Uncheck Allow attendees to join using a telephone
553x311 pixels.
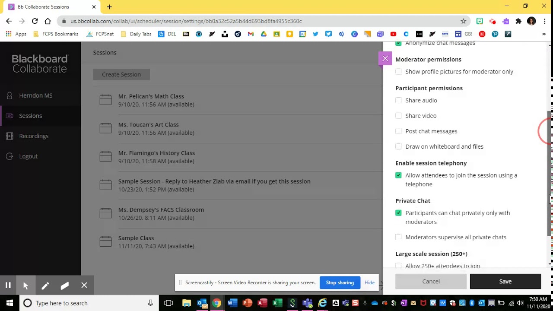click(x=398, y=175)
